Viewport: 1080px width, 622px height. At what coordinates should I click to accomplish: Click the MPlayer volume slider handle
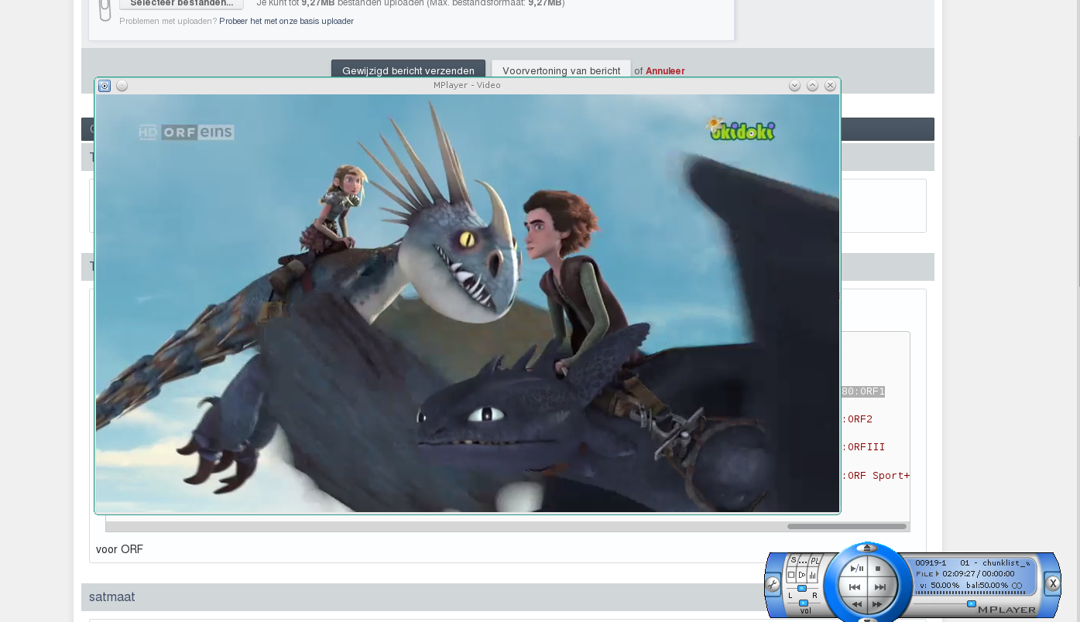(804, 603)
